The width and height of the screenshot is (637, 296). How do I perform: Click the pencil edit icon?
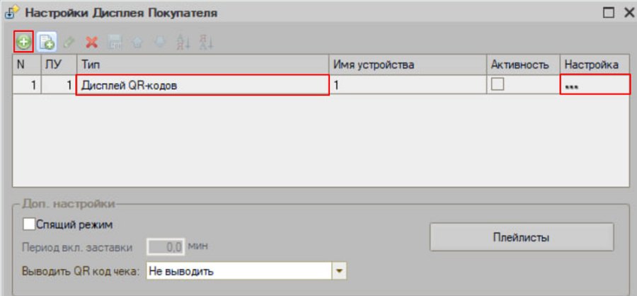69,42
